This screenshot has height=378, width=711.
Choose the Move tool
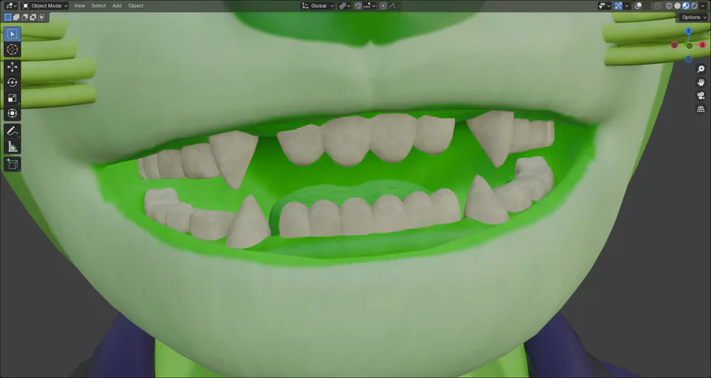click(12, 67)
